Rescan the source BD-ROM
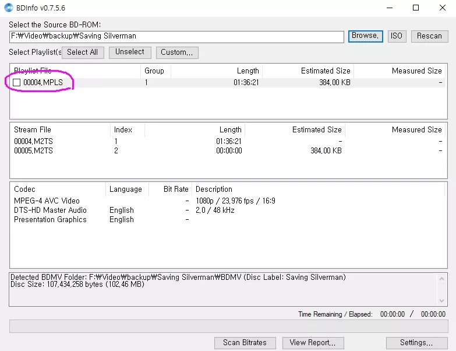 click(x=429, y=36)
